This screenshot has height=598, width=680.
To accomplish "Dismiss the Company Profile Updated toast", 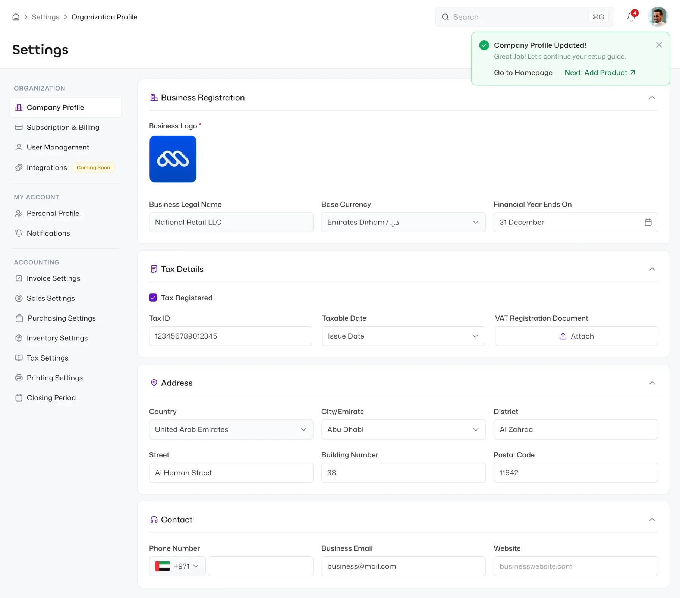I will pos(659,45).
